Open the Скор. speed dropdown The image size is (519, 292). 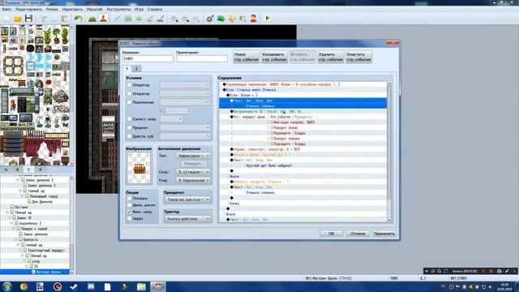(193, 172)
